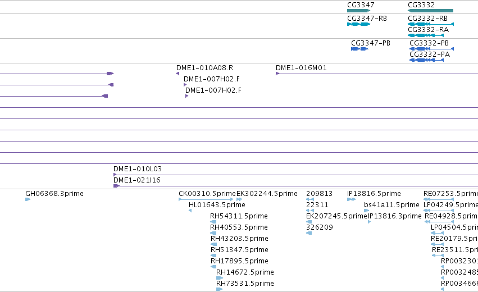The width and height of the screenshot is (478, 292).
Task: Choose the RE20179 EST label
Action: click(454, 239)
